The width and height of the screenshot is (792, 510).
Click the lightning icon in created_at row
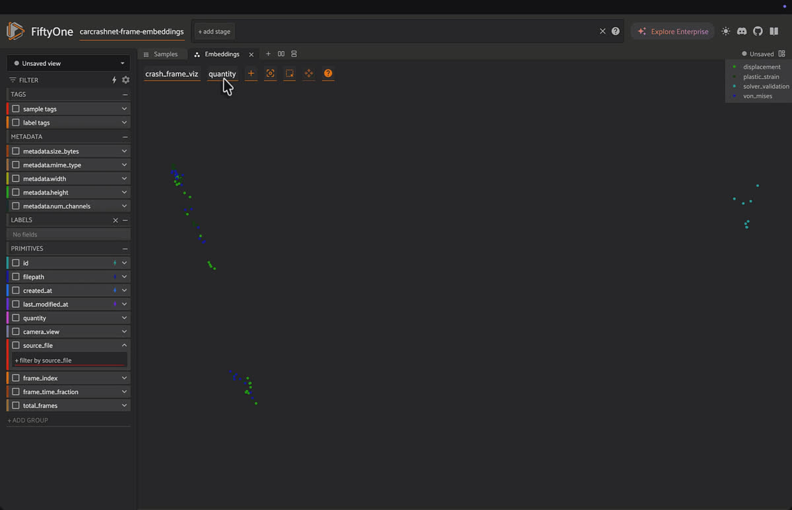coord(115,291)
